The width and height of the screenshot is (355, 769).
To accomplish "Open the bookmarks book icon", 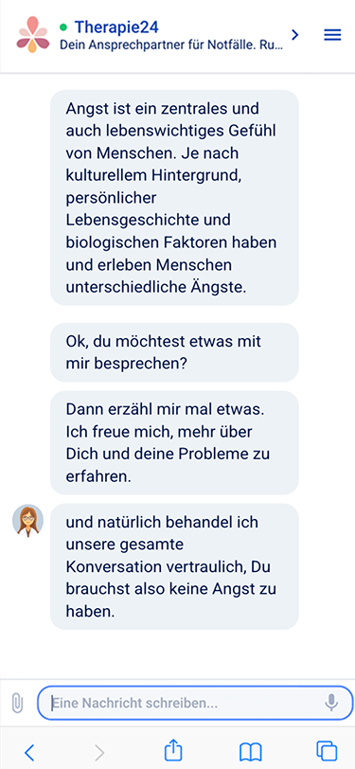I will (251, 751).
